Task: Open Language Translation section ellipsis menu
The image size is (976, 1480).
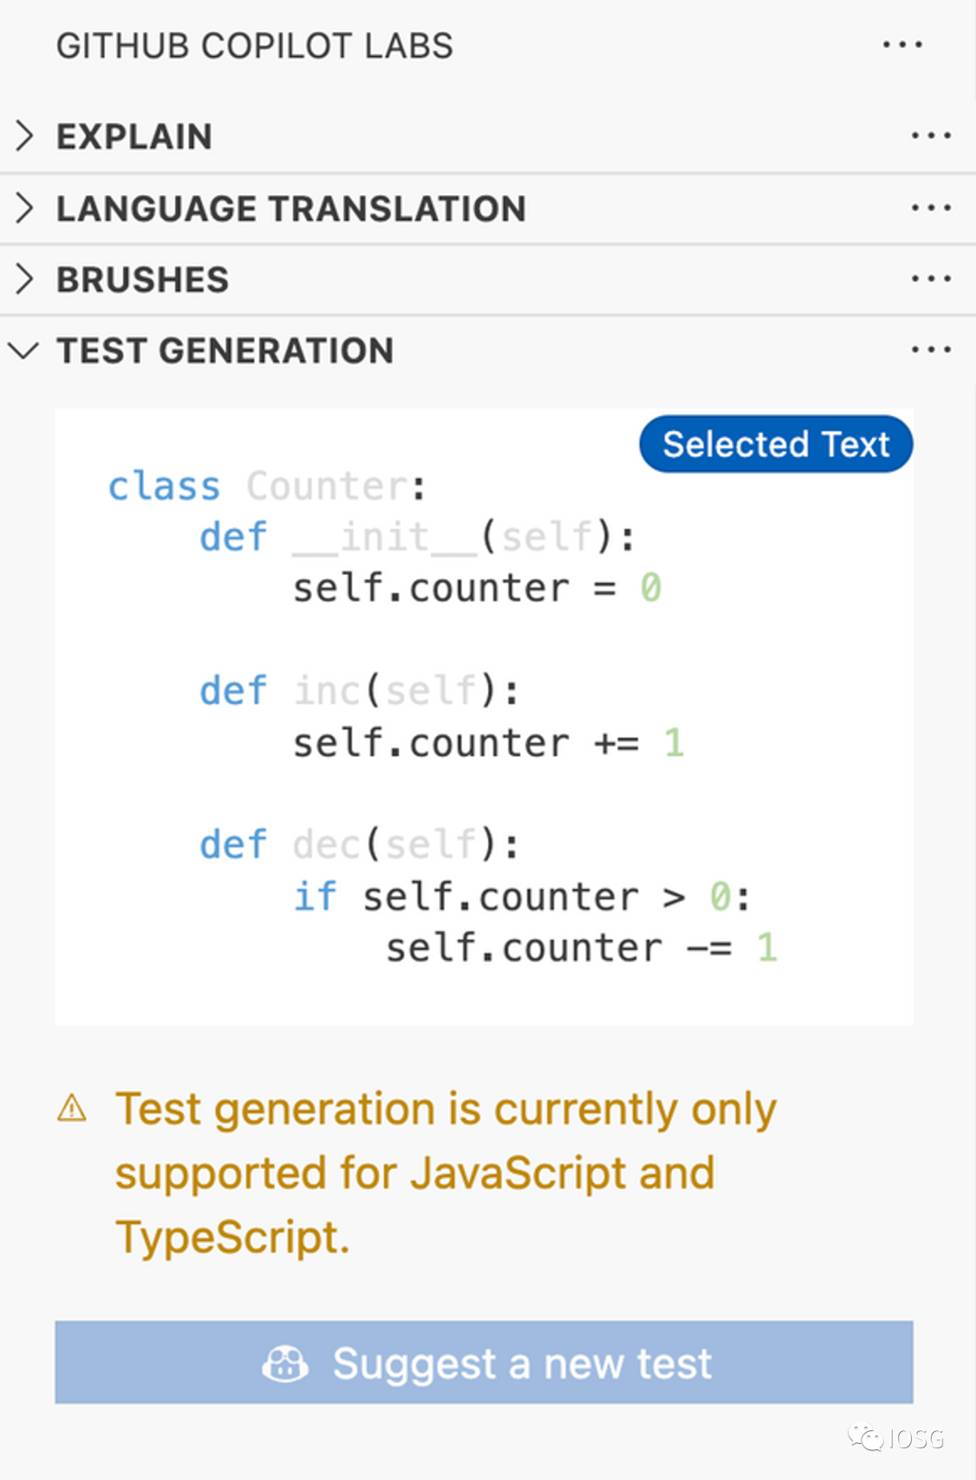Action: tap(931, 208)
